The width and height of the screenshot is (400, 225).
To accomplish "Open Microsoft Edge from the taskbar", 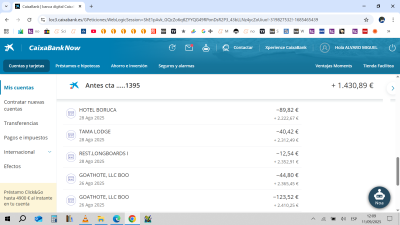I will pos(116,219).
